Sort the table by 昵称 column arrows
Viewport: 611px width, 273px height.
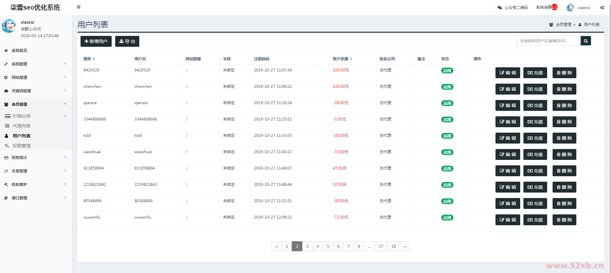94,59
